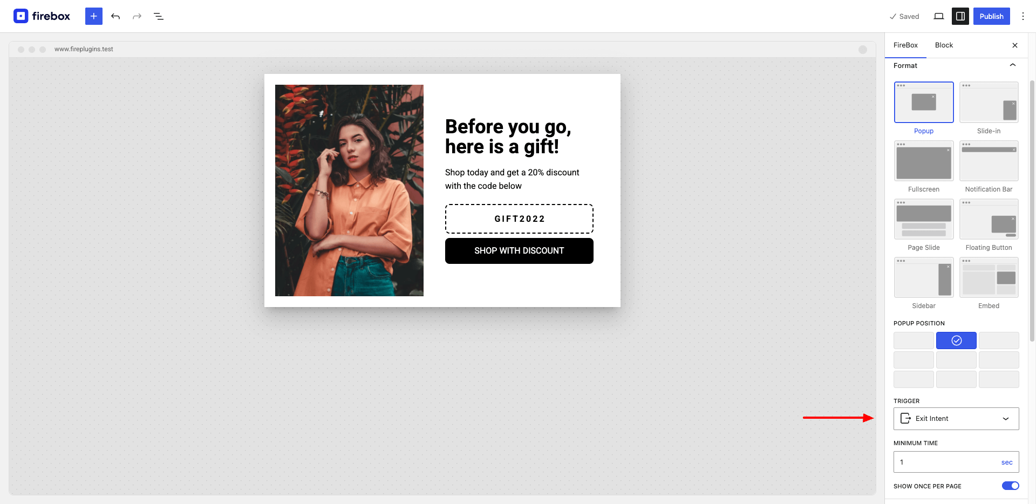Collapse the Format section
The height and width of the screenshot is (504, 1036).
(x=1013, y=65)
